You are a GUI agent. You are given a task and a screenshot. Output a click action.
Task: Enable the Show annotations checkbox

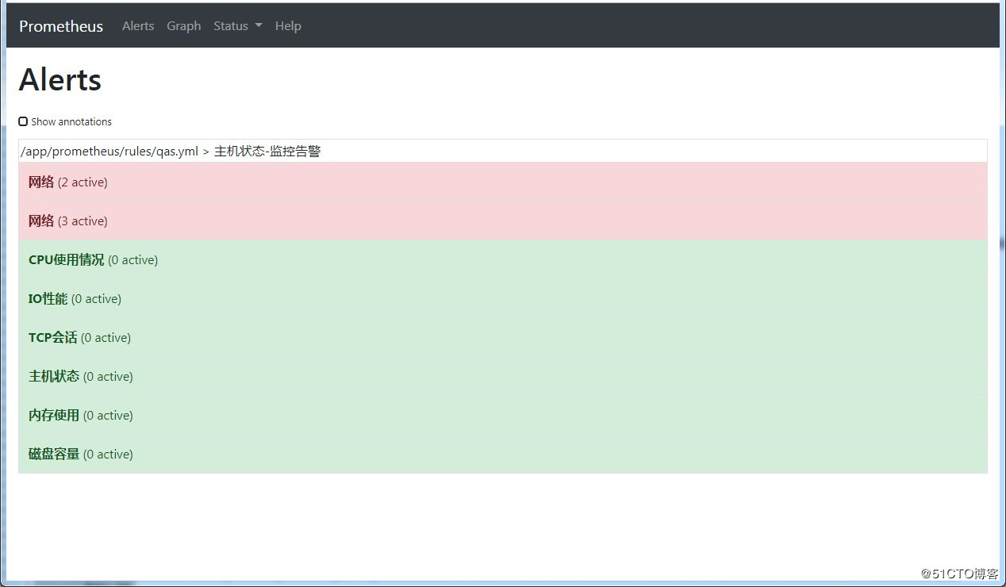(x=23, y=121)
